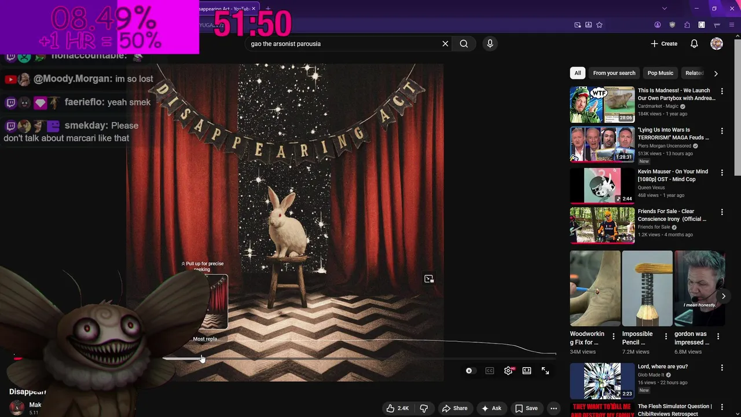Open options for Impossible Pencil short
Viewport: 741px width, 417px height.
[666, 336]
